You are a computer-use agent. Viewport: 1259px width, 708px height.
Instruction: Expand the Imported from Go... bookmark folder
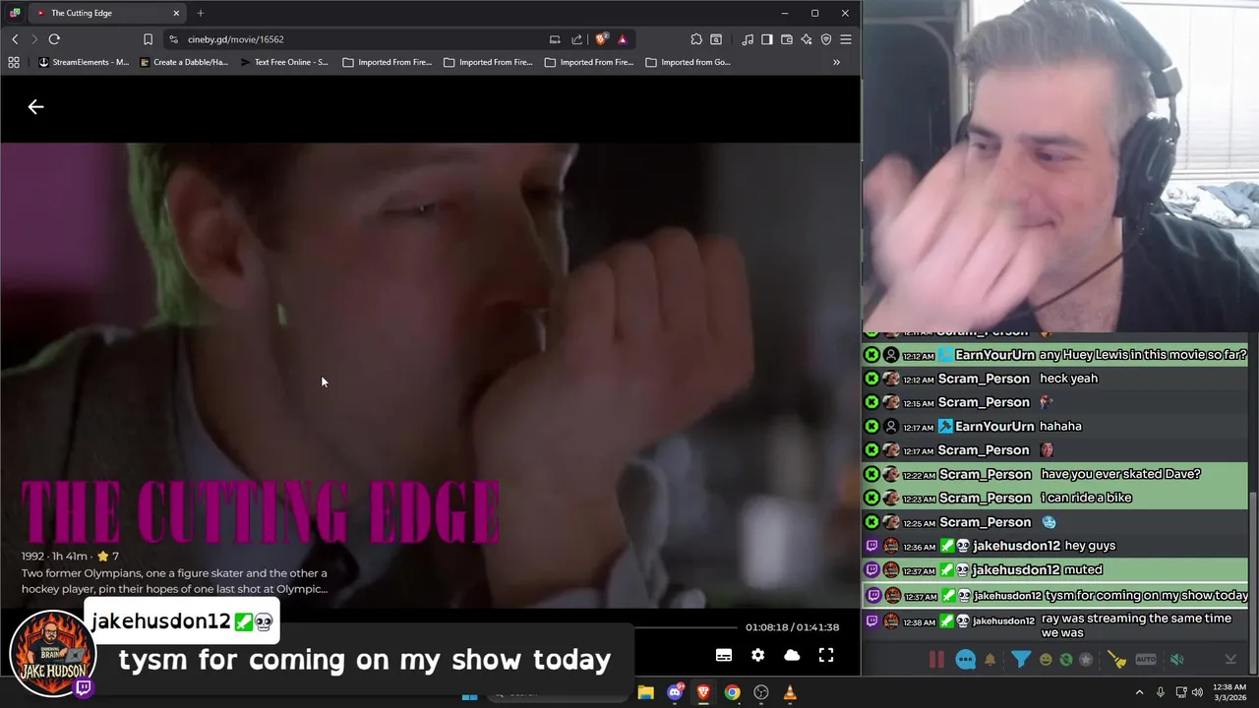[689, 62]
